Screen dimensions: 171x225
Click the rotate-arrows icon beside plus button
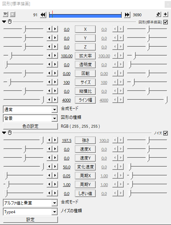[158, 14]
